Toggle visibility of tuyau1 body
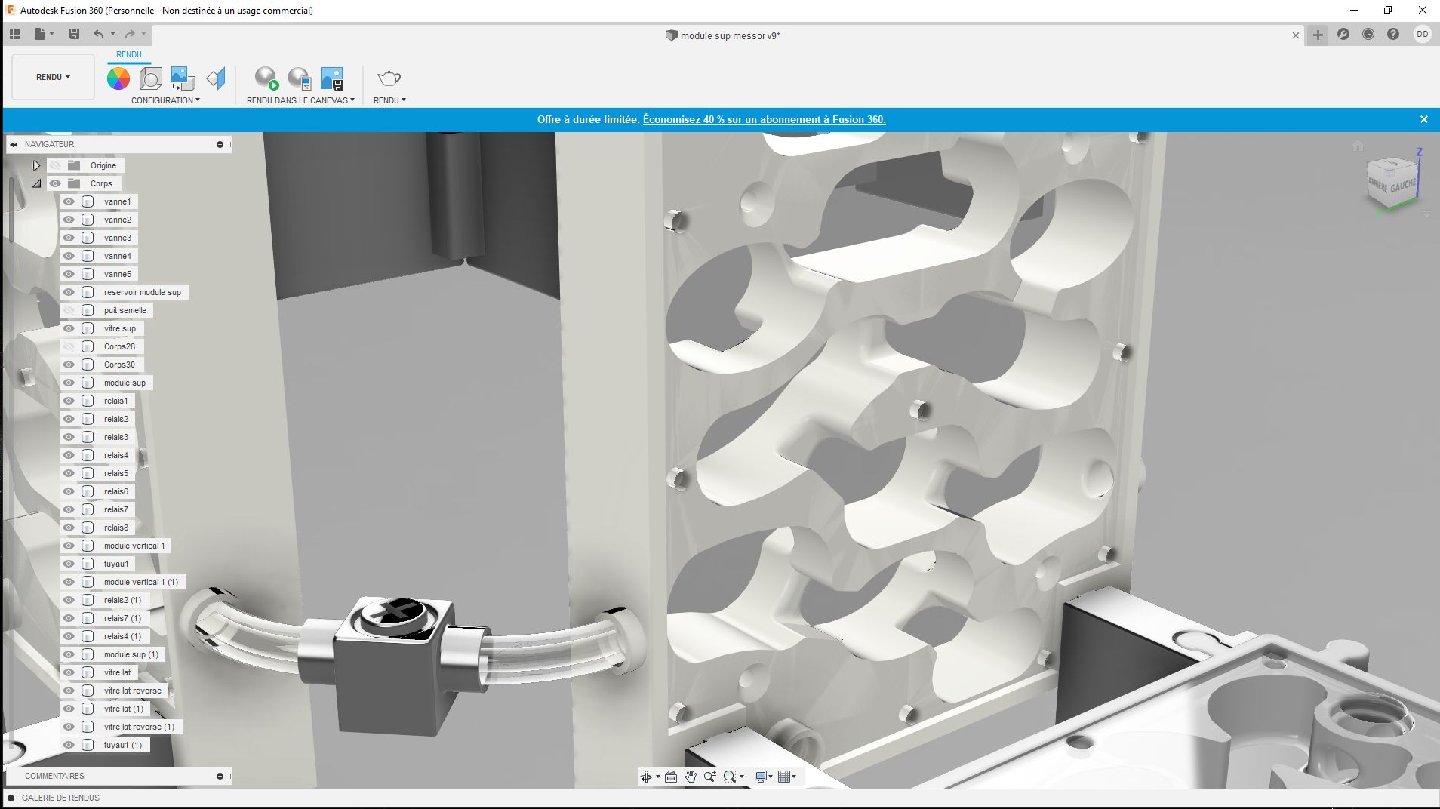This screenshot has height=809, width=1440. click(x=69, y=564)
